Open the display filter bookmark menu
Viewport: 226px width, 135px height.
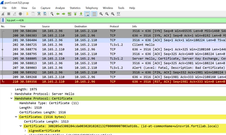[3, 20]
